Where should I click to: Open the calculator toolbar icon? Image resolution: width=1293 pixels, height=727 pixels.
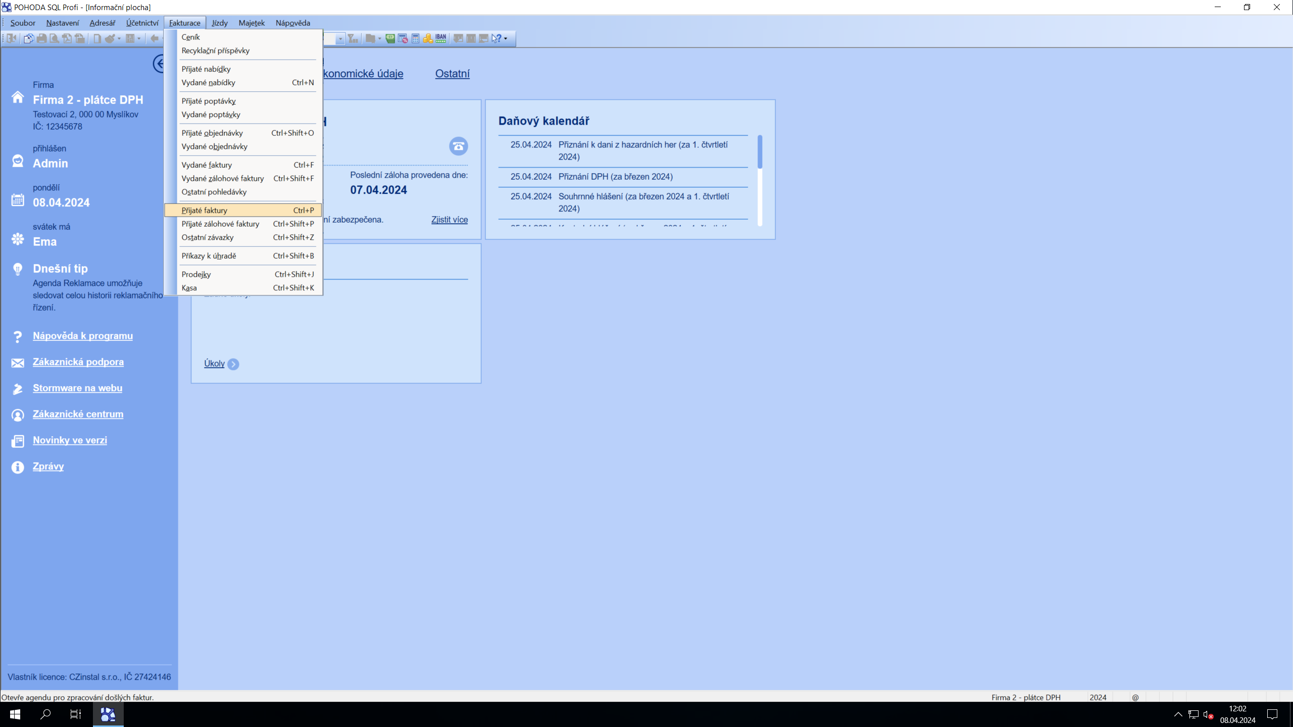pos(415,38)
